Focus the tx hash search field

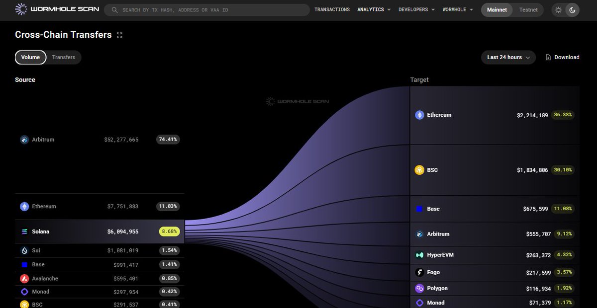tap(206, 10)
